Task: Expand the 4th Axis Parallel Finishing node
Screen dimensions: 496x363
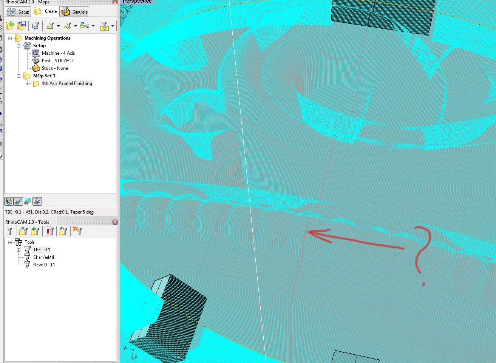Action: coord(28,83)
